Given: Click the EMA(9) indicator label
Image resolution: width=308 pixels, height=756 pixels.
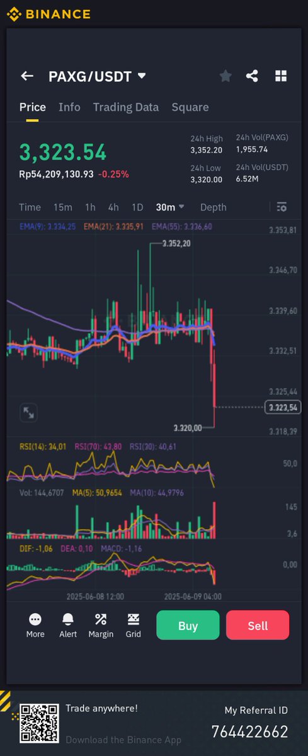Looking at the screenshot, I should [x=47, y=227].
